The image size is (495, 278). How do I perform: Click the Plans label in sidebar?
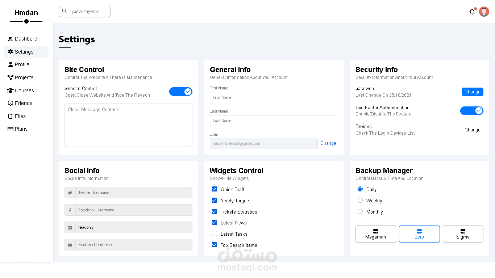[21, 129]
